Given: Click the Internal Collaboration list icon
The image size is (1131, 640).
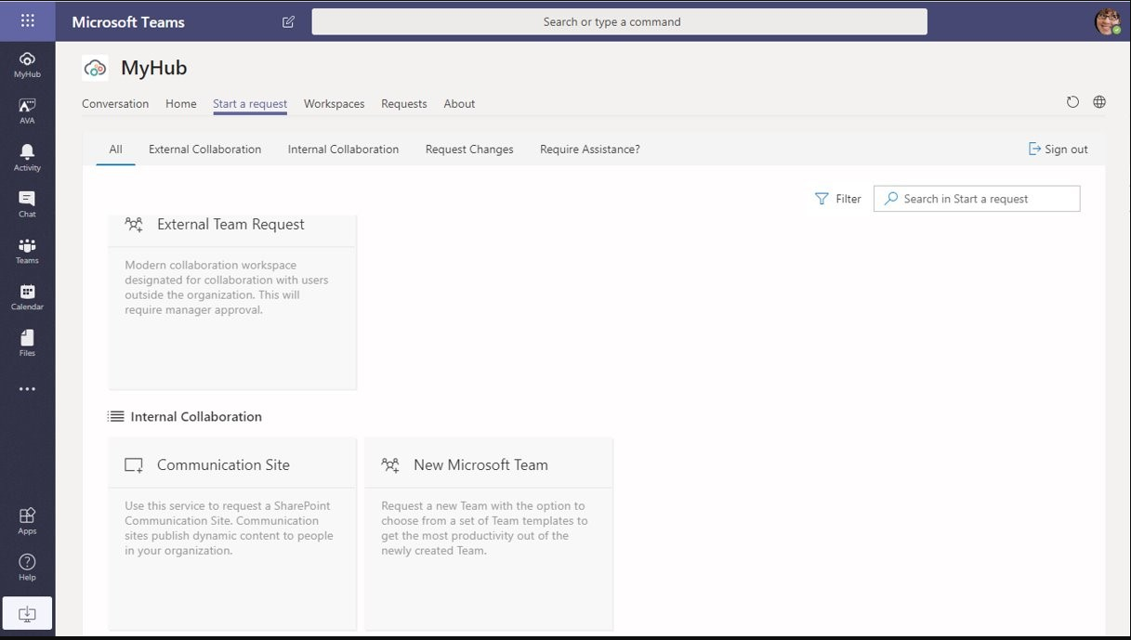Looking at the screenshot, I should [x=115, y=416].
